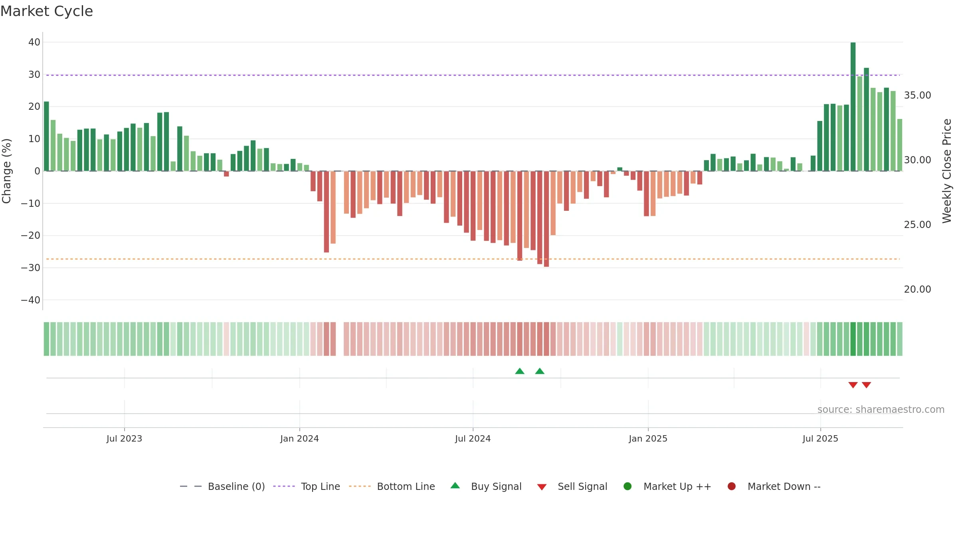Click the 25.00 price axis label
This screenshot has width=958, height=539.
pos(917,225)
